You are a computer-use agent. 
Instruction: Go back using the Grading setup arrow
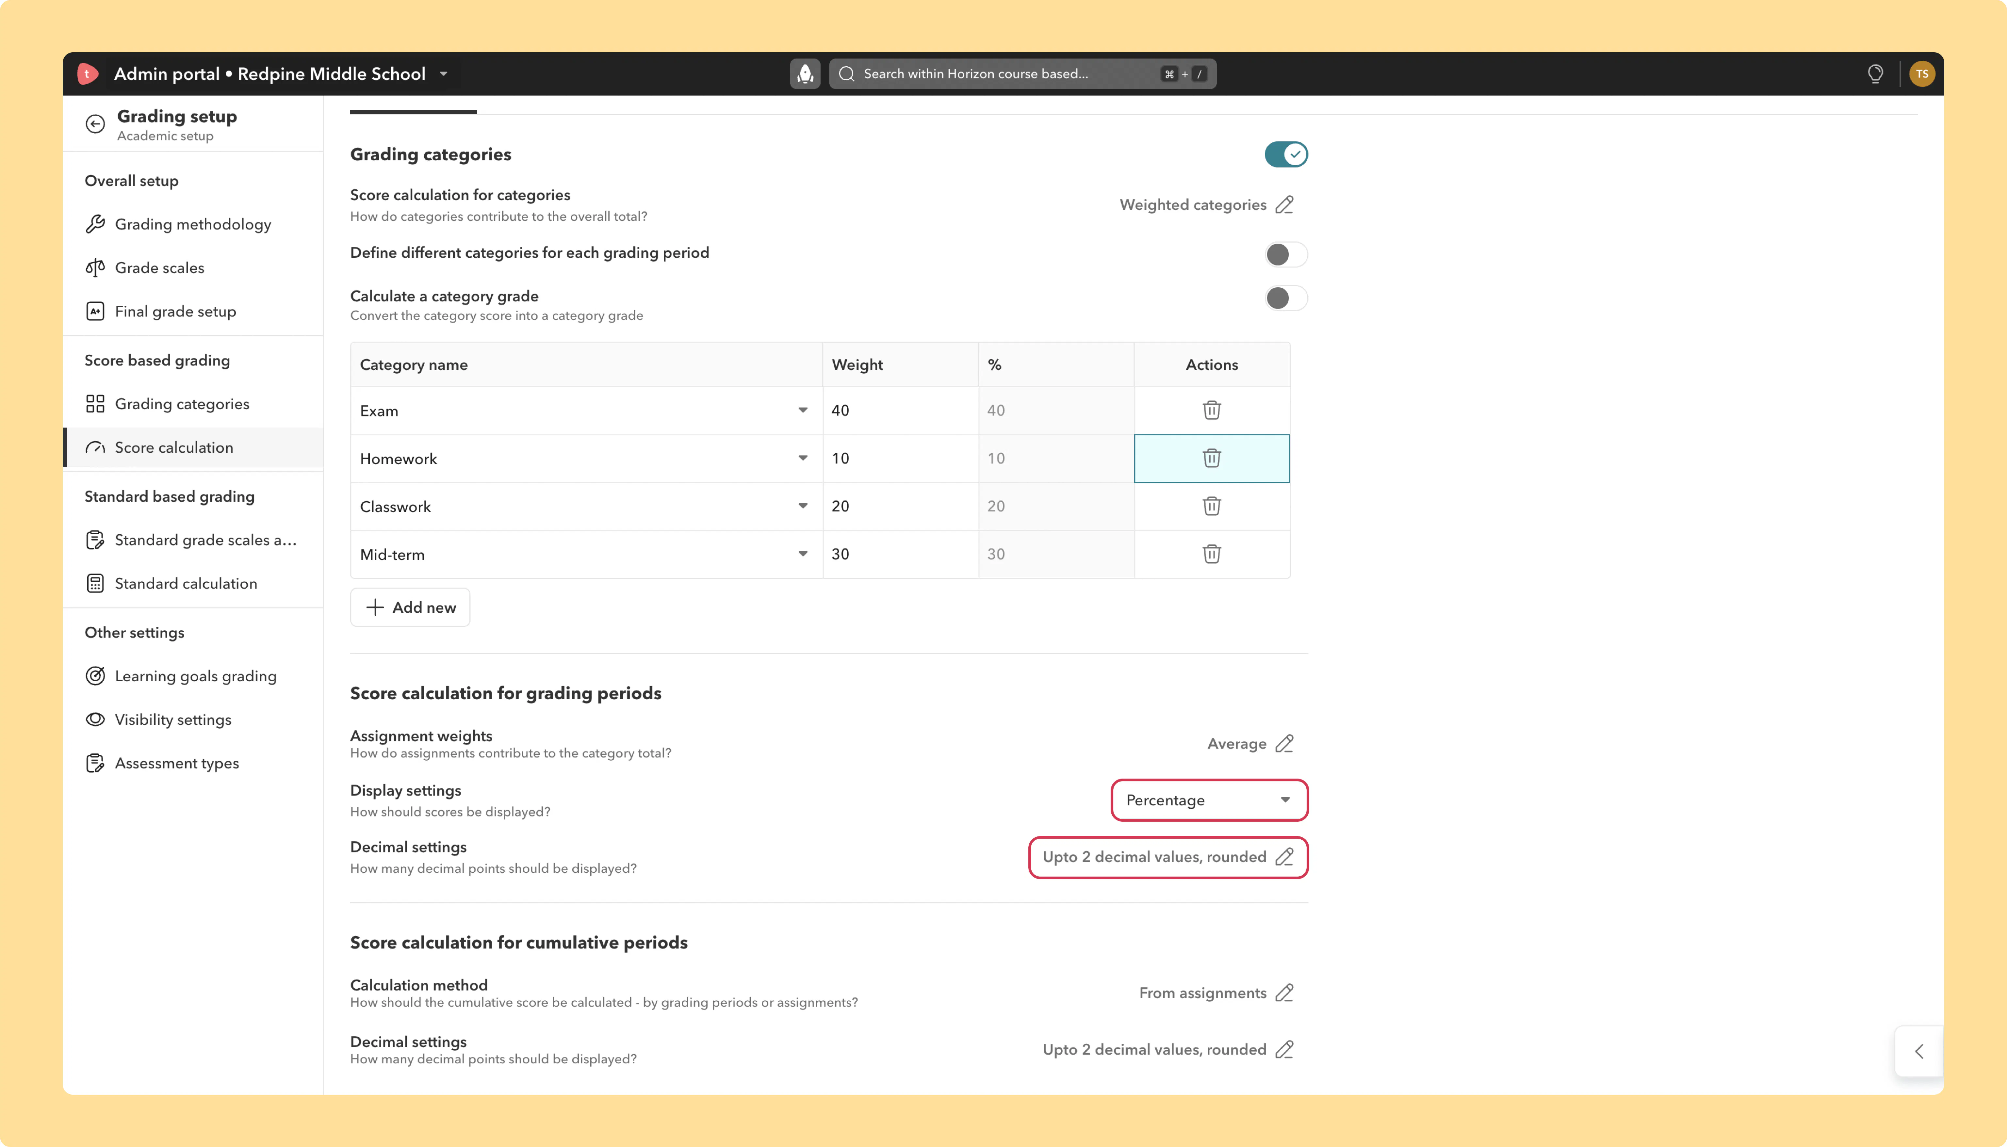tap(95, 124)
